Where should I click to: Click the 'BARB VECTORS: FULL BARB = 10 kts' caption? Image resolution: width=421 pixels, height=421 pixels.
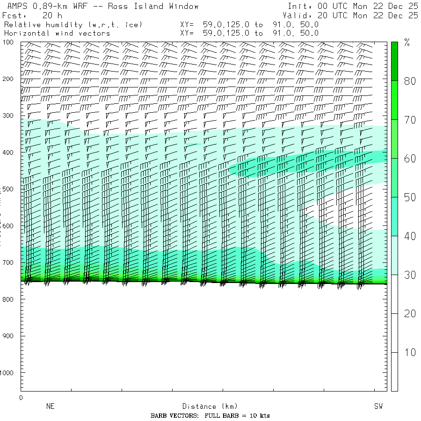(210, 416)
